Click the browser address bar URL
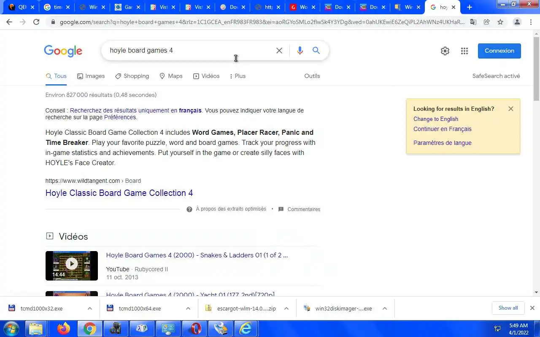This screenshot has height=337, width=540. coord(262,22)
